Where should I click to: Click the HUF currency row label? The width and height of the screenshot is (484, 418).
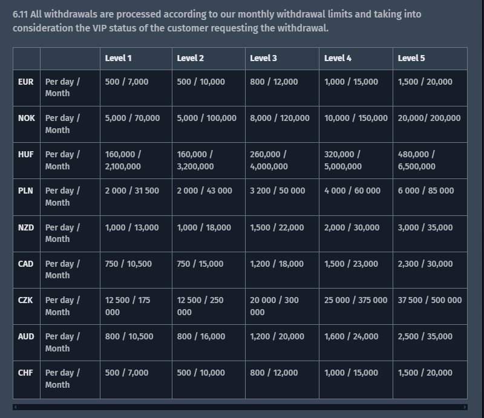click(x=26, y=154)
